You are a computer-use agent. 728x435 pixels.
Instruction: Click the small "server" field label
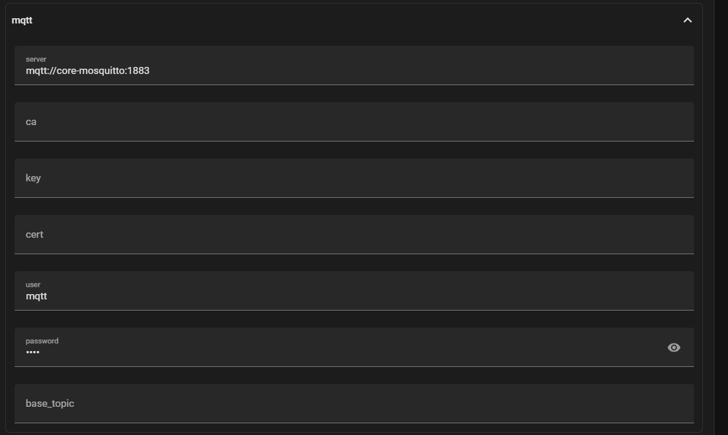tap(36, 59)
